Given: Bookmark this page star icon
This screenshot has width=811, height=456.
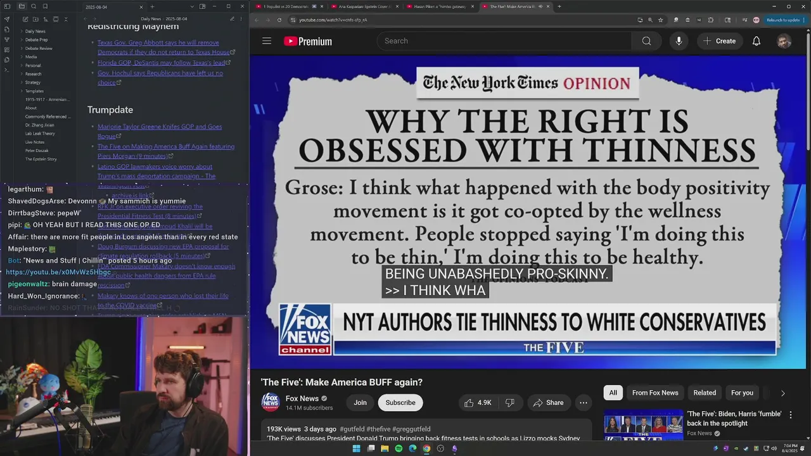Looking at the screenshot, I should 661,20.
